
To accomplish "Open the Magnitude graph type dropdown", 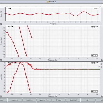I will [12, 63].
